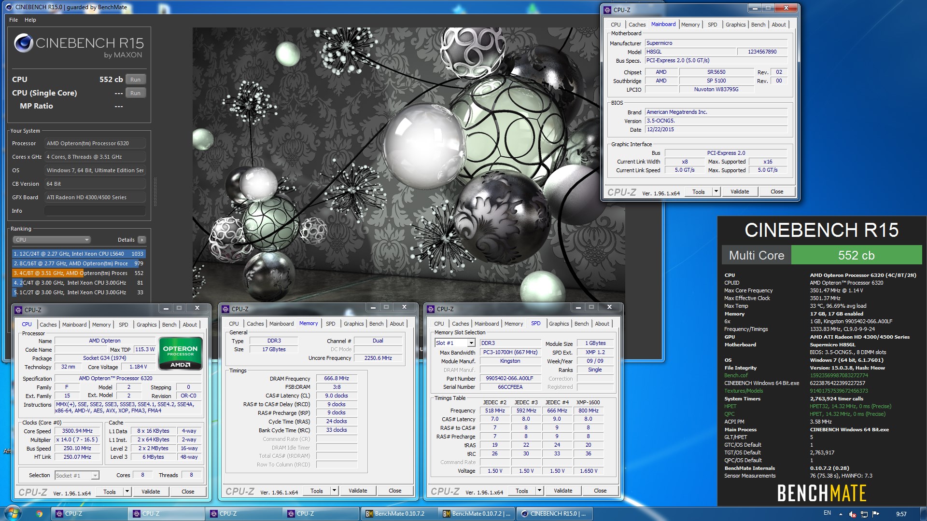This screenshot has height=521, width=927.
Task: Click the Cinebench title bar application icon
Action: [x=8, y=7]
